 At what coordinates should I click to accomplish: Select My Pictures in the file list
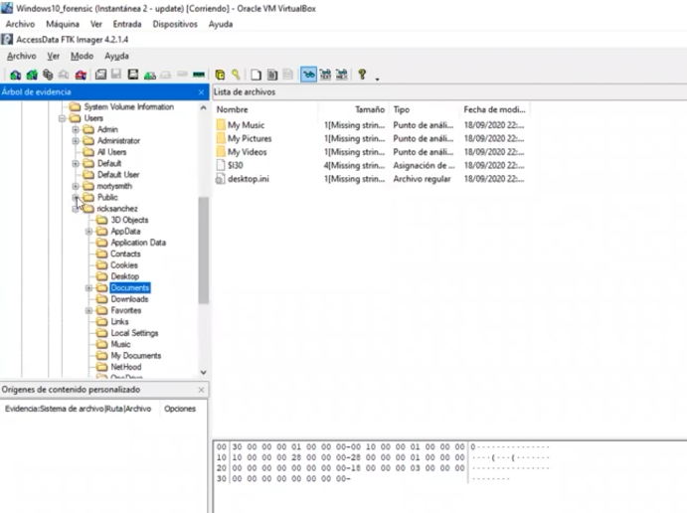(x=250, y=138)
